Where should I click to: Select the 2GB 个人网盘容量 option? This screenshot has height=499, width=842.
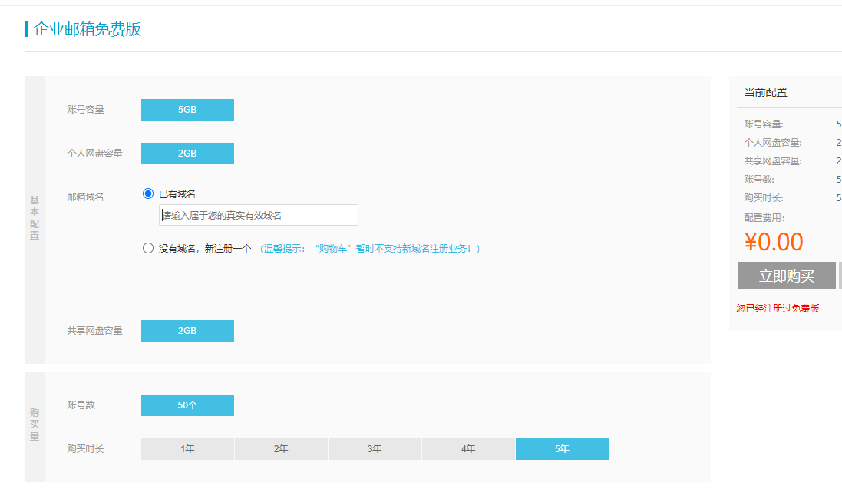point(187,154)
